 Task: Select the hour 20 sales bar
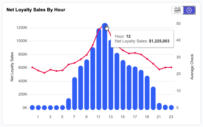153,98
